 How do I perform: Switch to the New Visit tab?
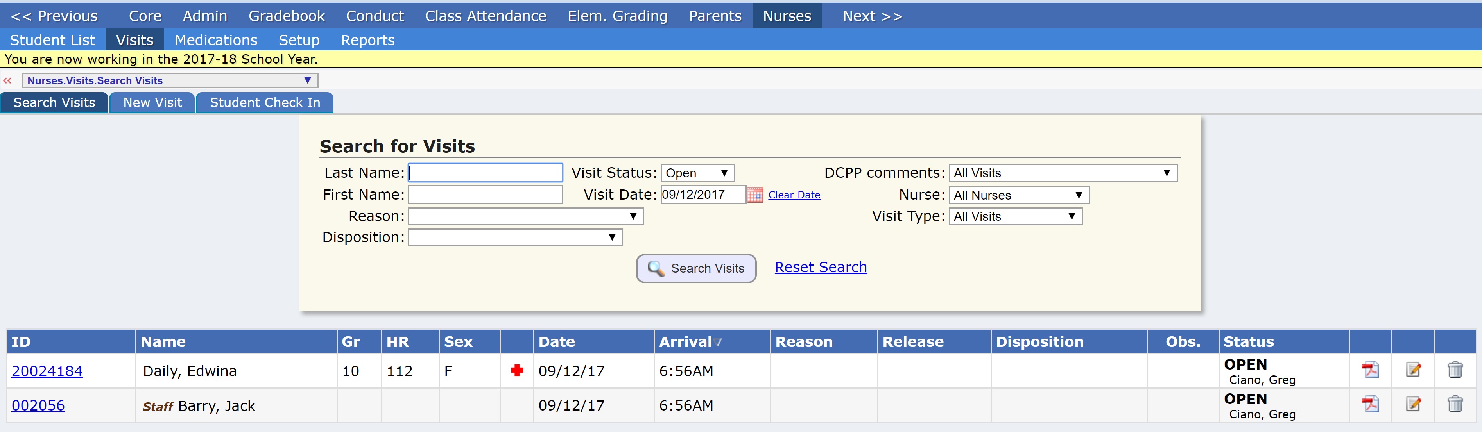(x=152, y=103)
